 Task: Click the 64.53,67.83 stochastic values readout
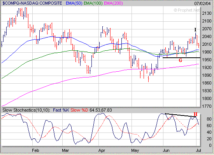pyautogui.click(x=101, y=110)
